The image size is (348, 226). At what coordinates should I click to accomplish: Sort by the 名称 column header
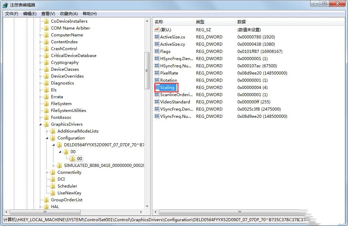click(173, 22)
